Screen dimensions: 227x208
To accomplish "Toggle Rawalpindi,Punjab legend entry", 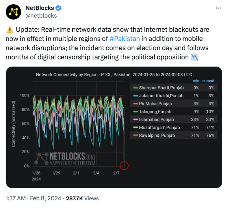I will [x=174, y=136].
